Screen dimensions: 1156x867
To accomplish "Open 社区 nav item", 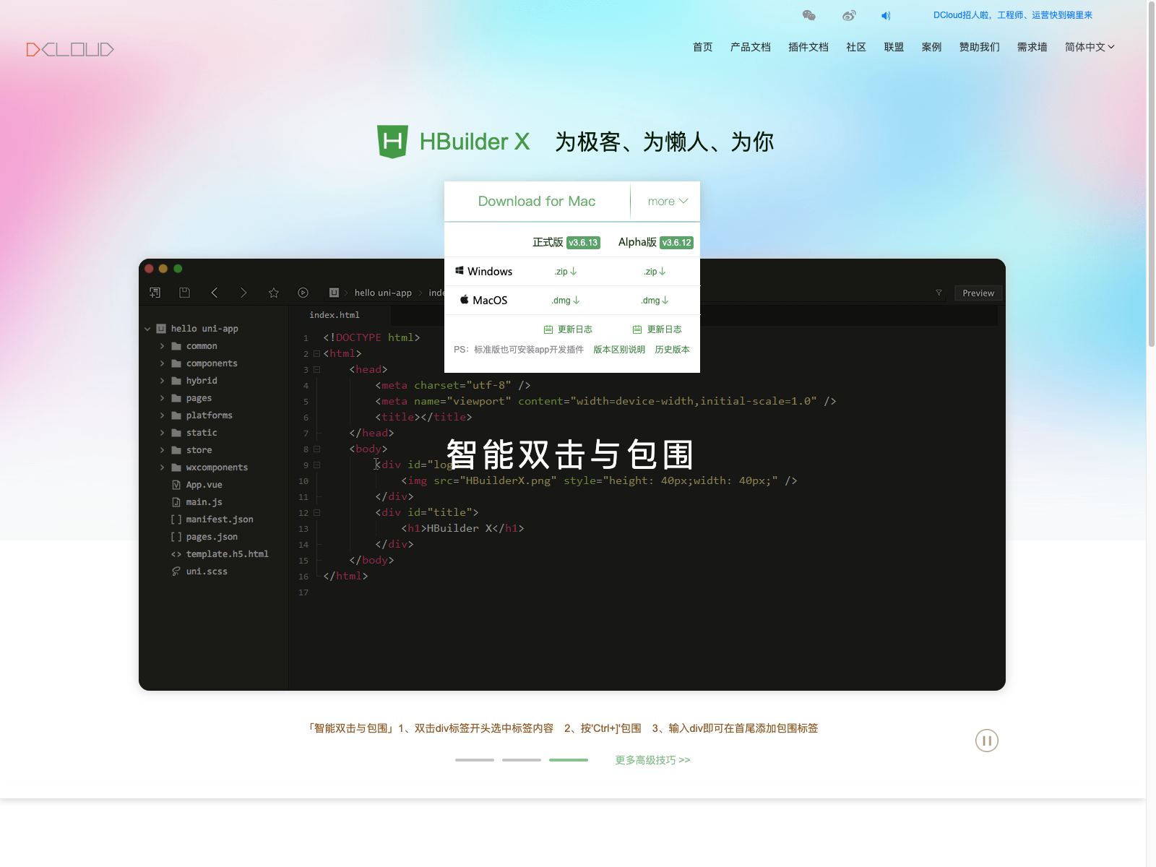I will pyautogui.click(x=856, y=47).
